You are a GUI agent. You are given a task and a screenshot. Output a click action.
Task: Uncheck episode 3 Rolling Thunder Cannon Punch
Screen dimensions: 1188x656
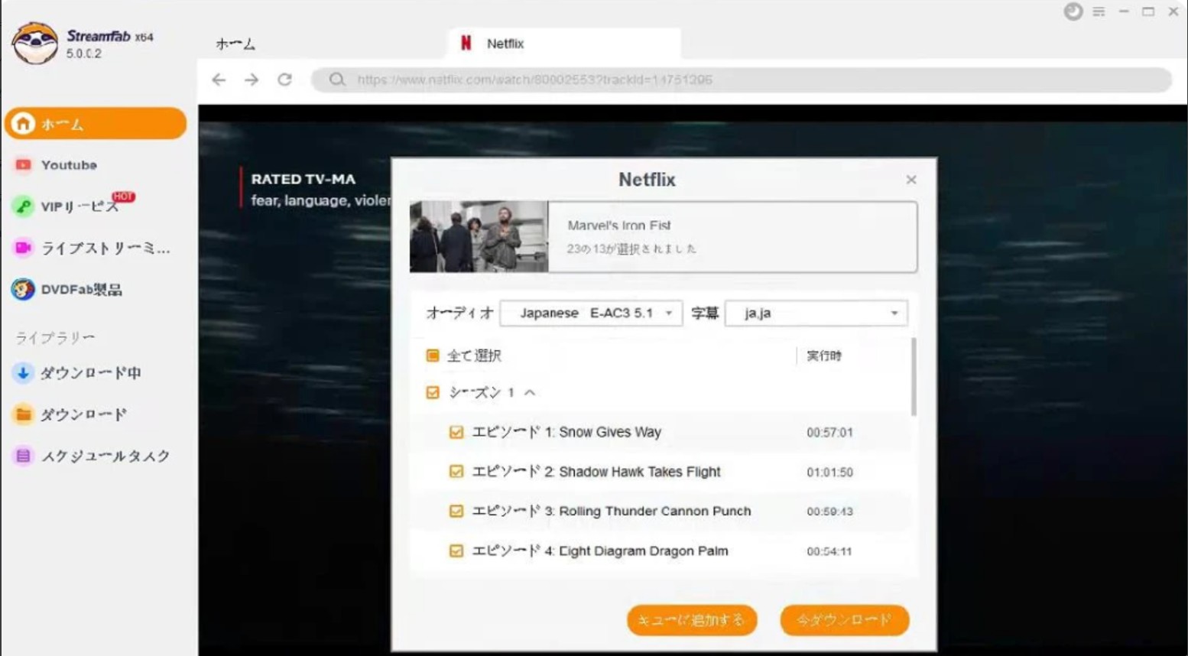(456, 511)
